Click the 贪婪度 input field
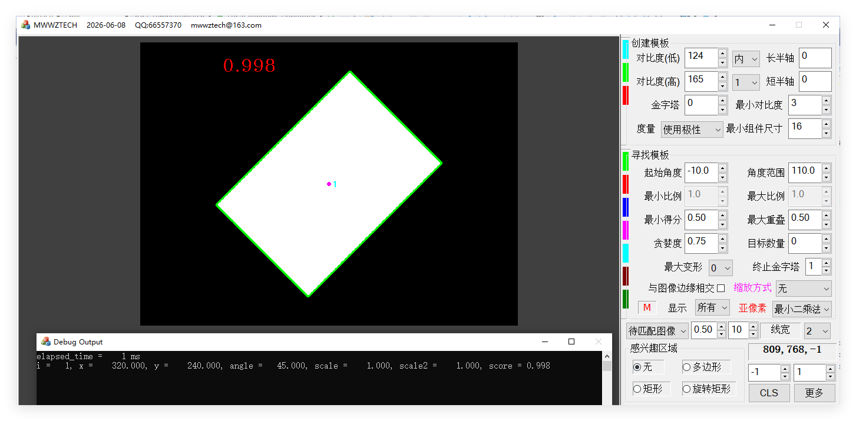 tap(701, 243)
